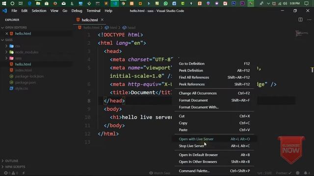Split the editor to the right

pyautogui.click(x=300, y=20)
